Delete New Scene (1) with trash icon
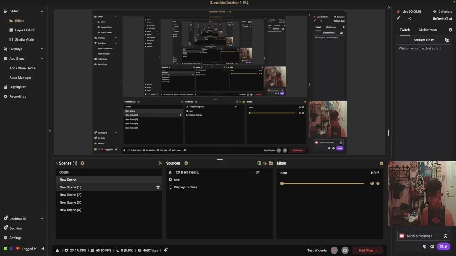Image resolution: width=456 pixels, height=256 pixels. [x=158, y=187]
